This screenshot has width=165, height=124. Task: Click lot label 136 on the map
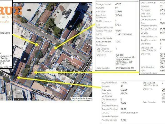[19, 9]
